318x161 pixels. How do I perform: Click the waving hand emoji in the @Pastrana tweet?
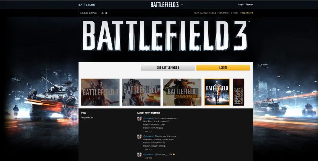pos(174,154)
